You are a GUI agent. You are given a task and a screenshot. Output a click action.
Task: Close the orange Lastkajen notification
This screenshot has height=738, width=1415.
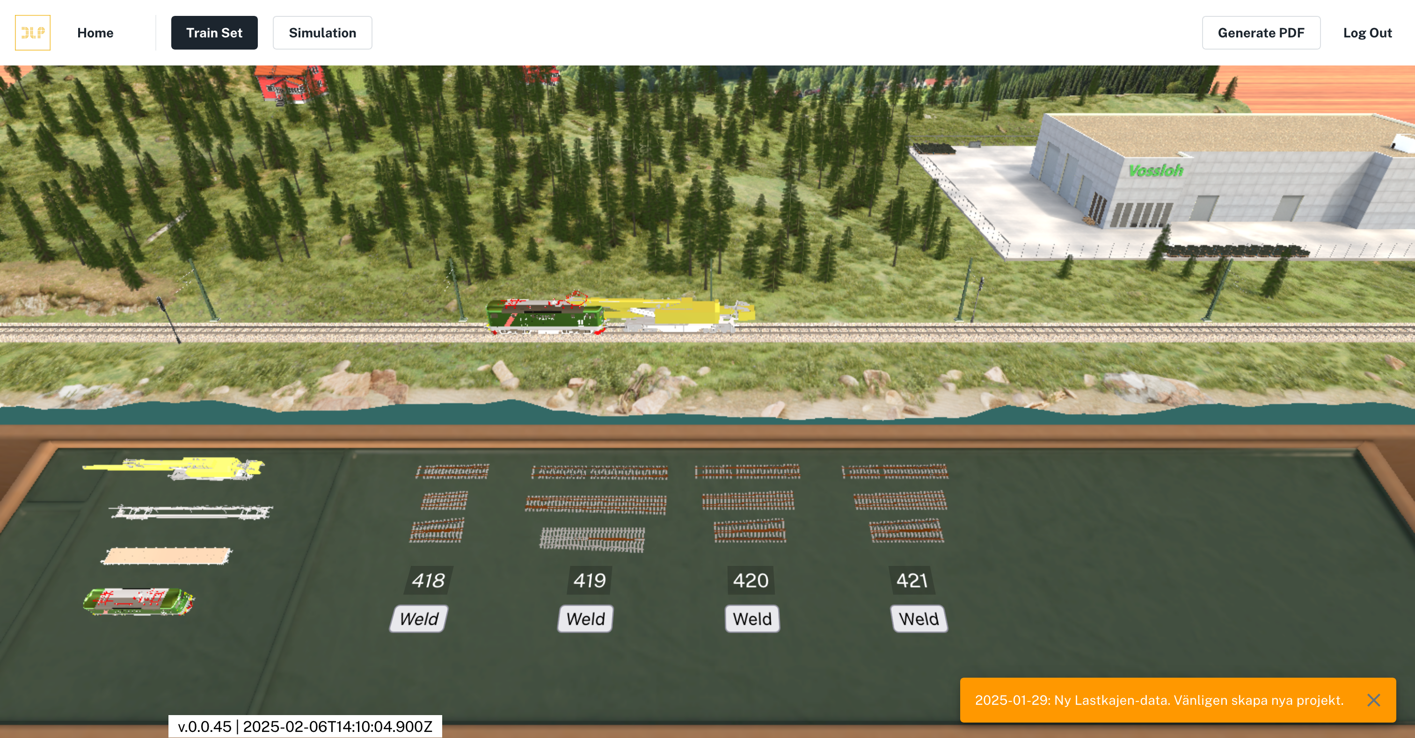click(x=1373, y=700)
